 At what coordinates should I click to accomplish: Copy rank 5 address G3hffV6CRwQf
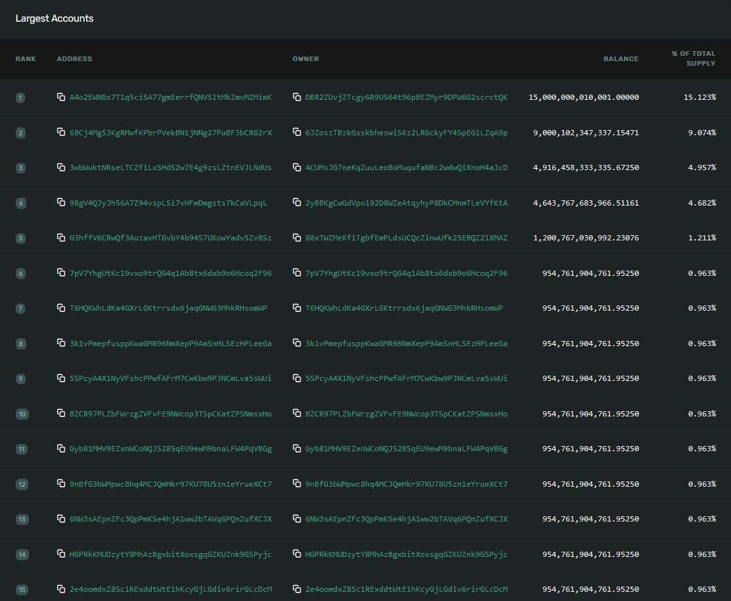click(61, 237)
